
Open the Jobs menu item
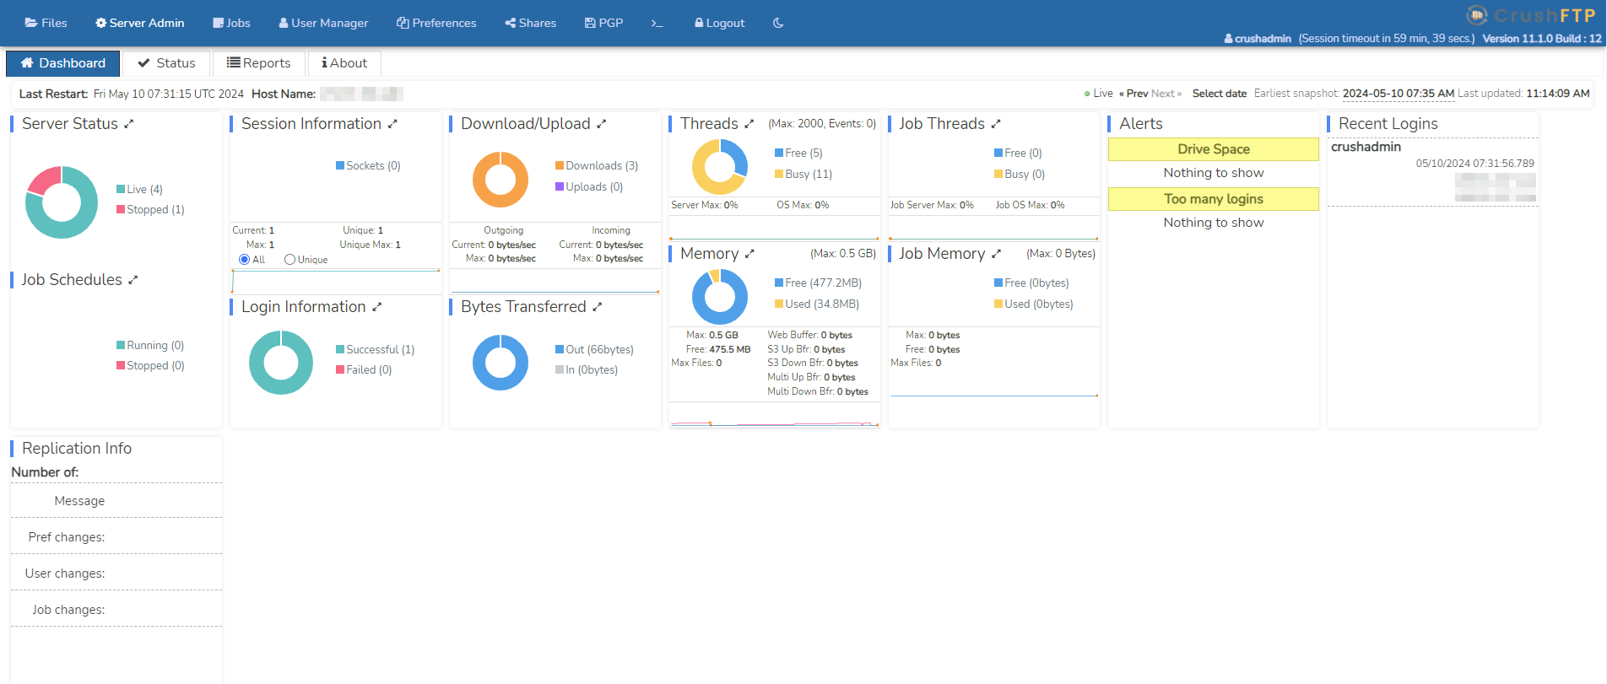(x=231, y=23)
